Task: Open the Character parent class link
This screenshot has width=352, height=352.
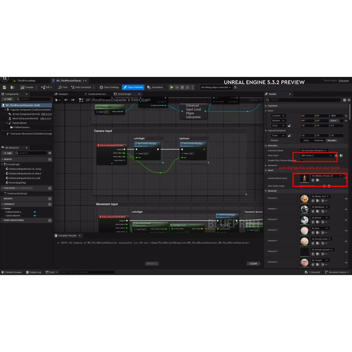Action: pos(344,81)
